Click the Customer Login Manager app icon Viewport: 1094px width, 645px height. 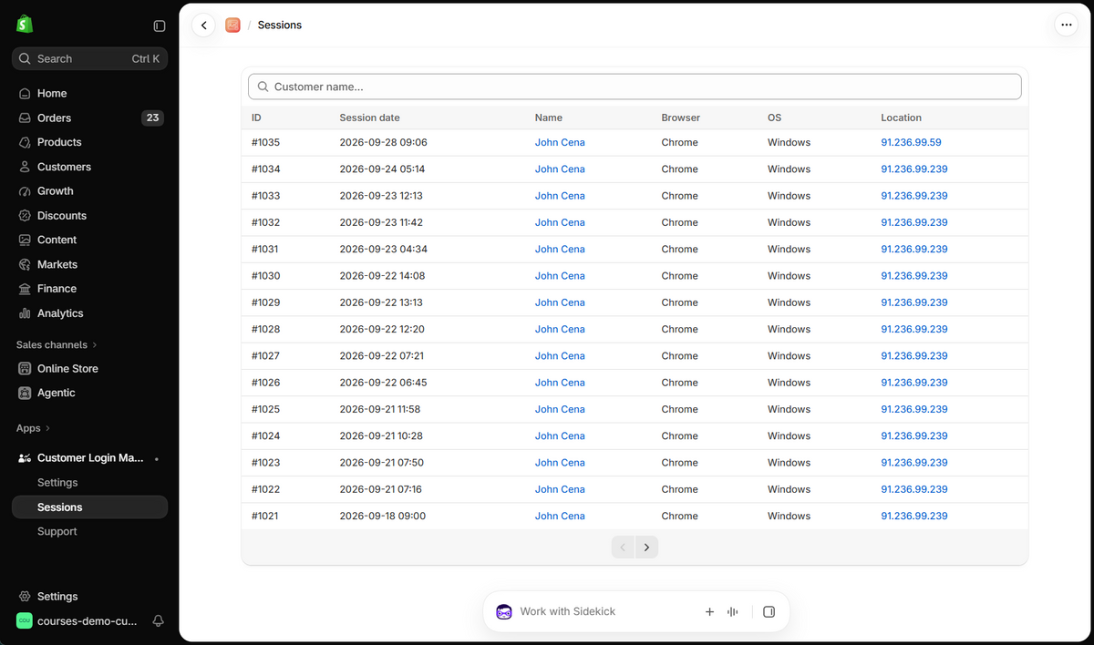tap(25, 458)
